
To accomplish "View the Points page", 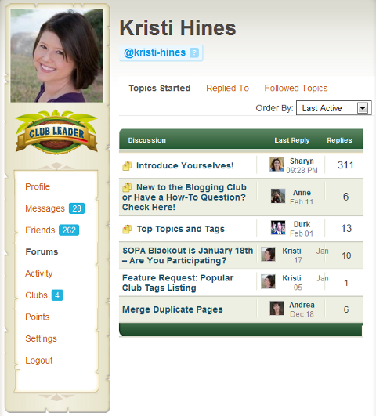I will pyautogui.click(x=37, y=317).
